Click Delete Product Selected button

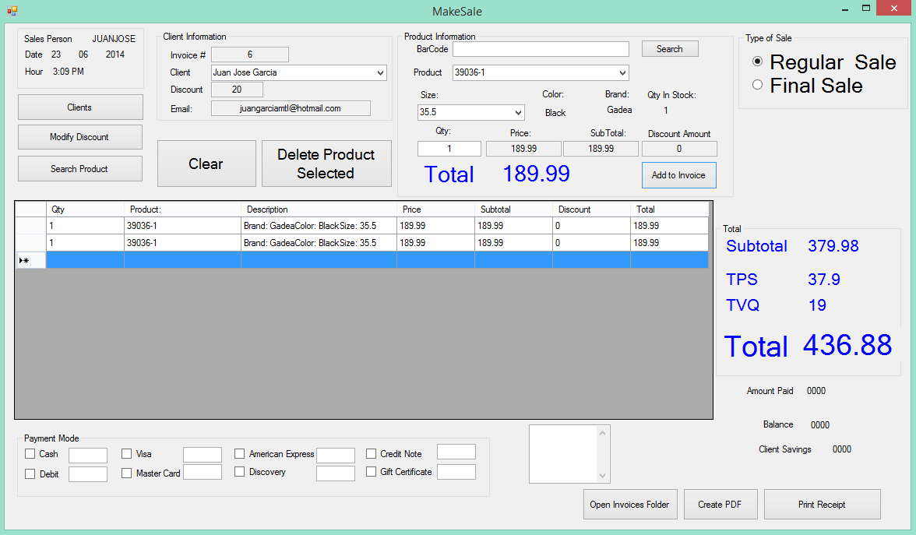(x=326, y=164)
